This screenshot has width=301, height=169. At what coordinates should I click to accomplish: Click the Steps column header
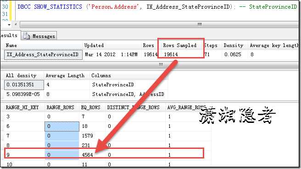click(x=212, y=46)
